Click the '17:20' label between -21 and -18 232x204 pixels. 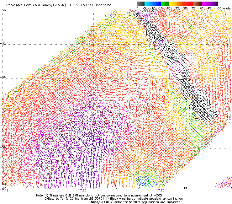tap(160, 191)
